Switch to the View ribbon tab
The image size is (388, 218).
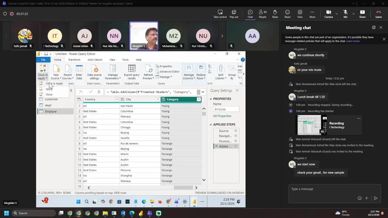pos(112,60)
